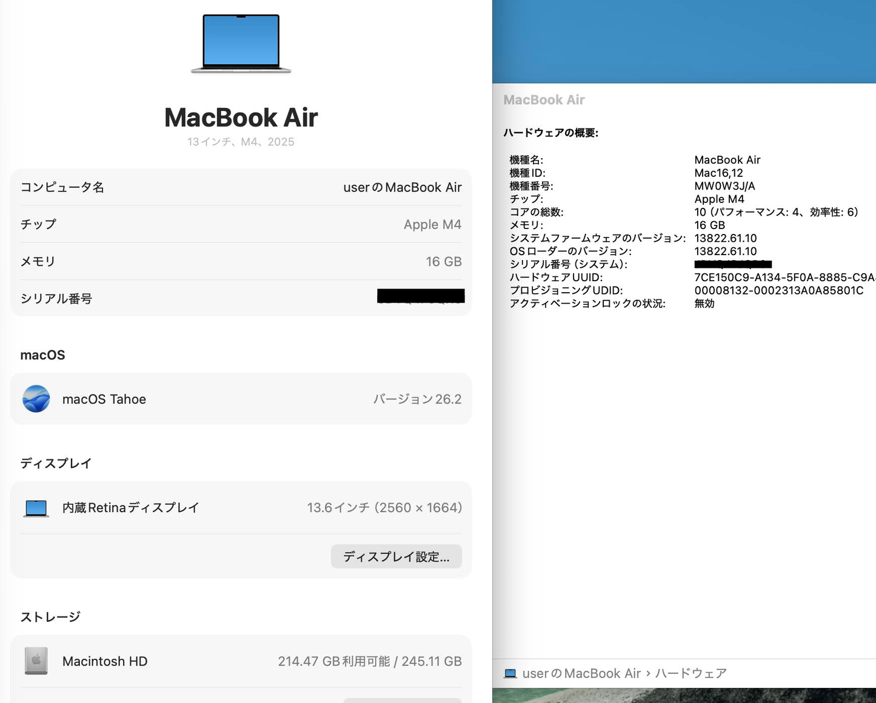The height and width of the screenshot is (703, 876).
Task: Open ディスプレイ設定... button
Action: pos(396,556)
